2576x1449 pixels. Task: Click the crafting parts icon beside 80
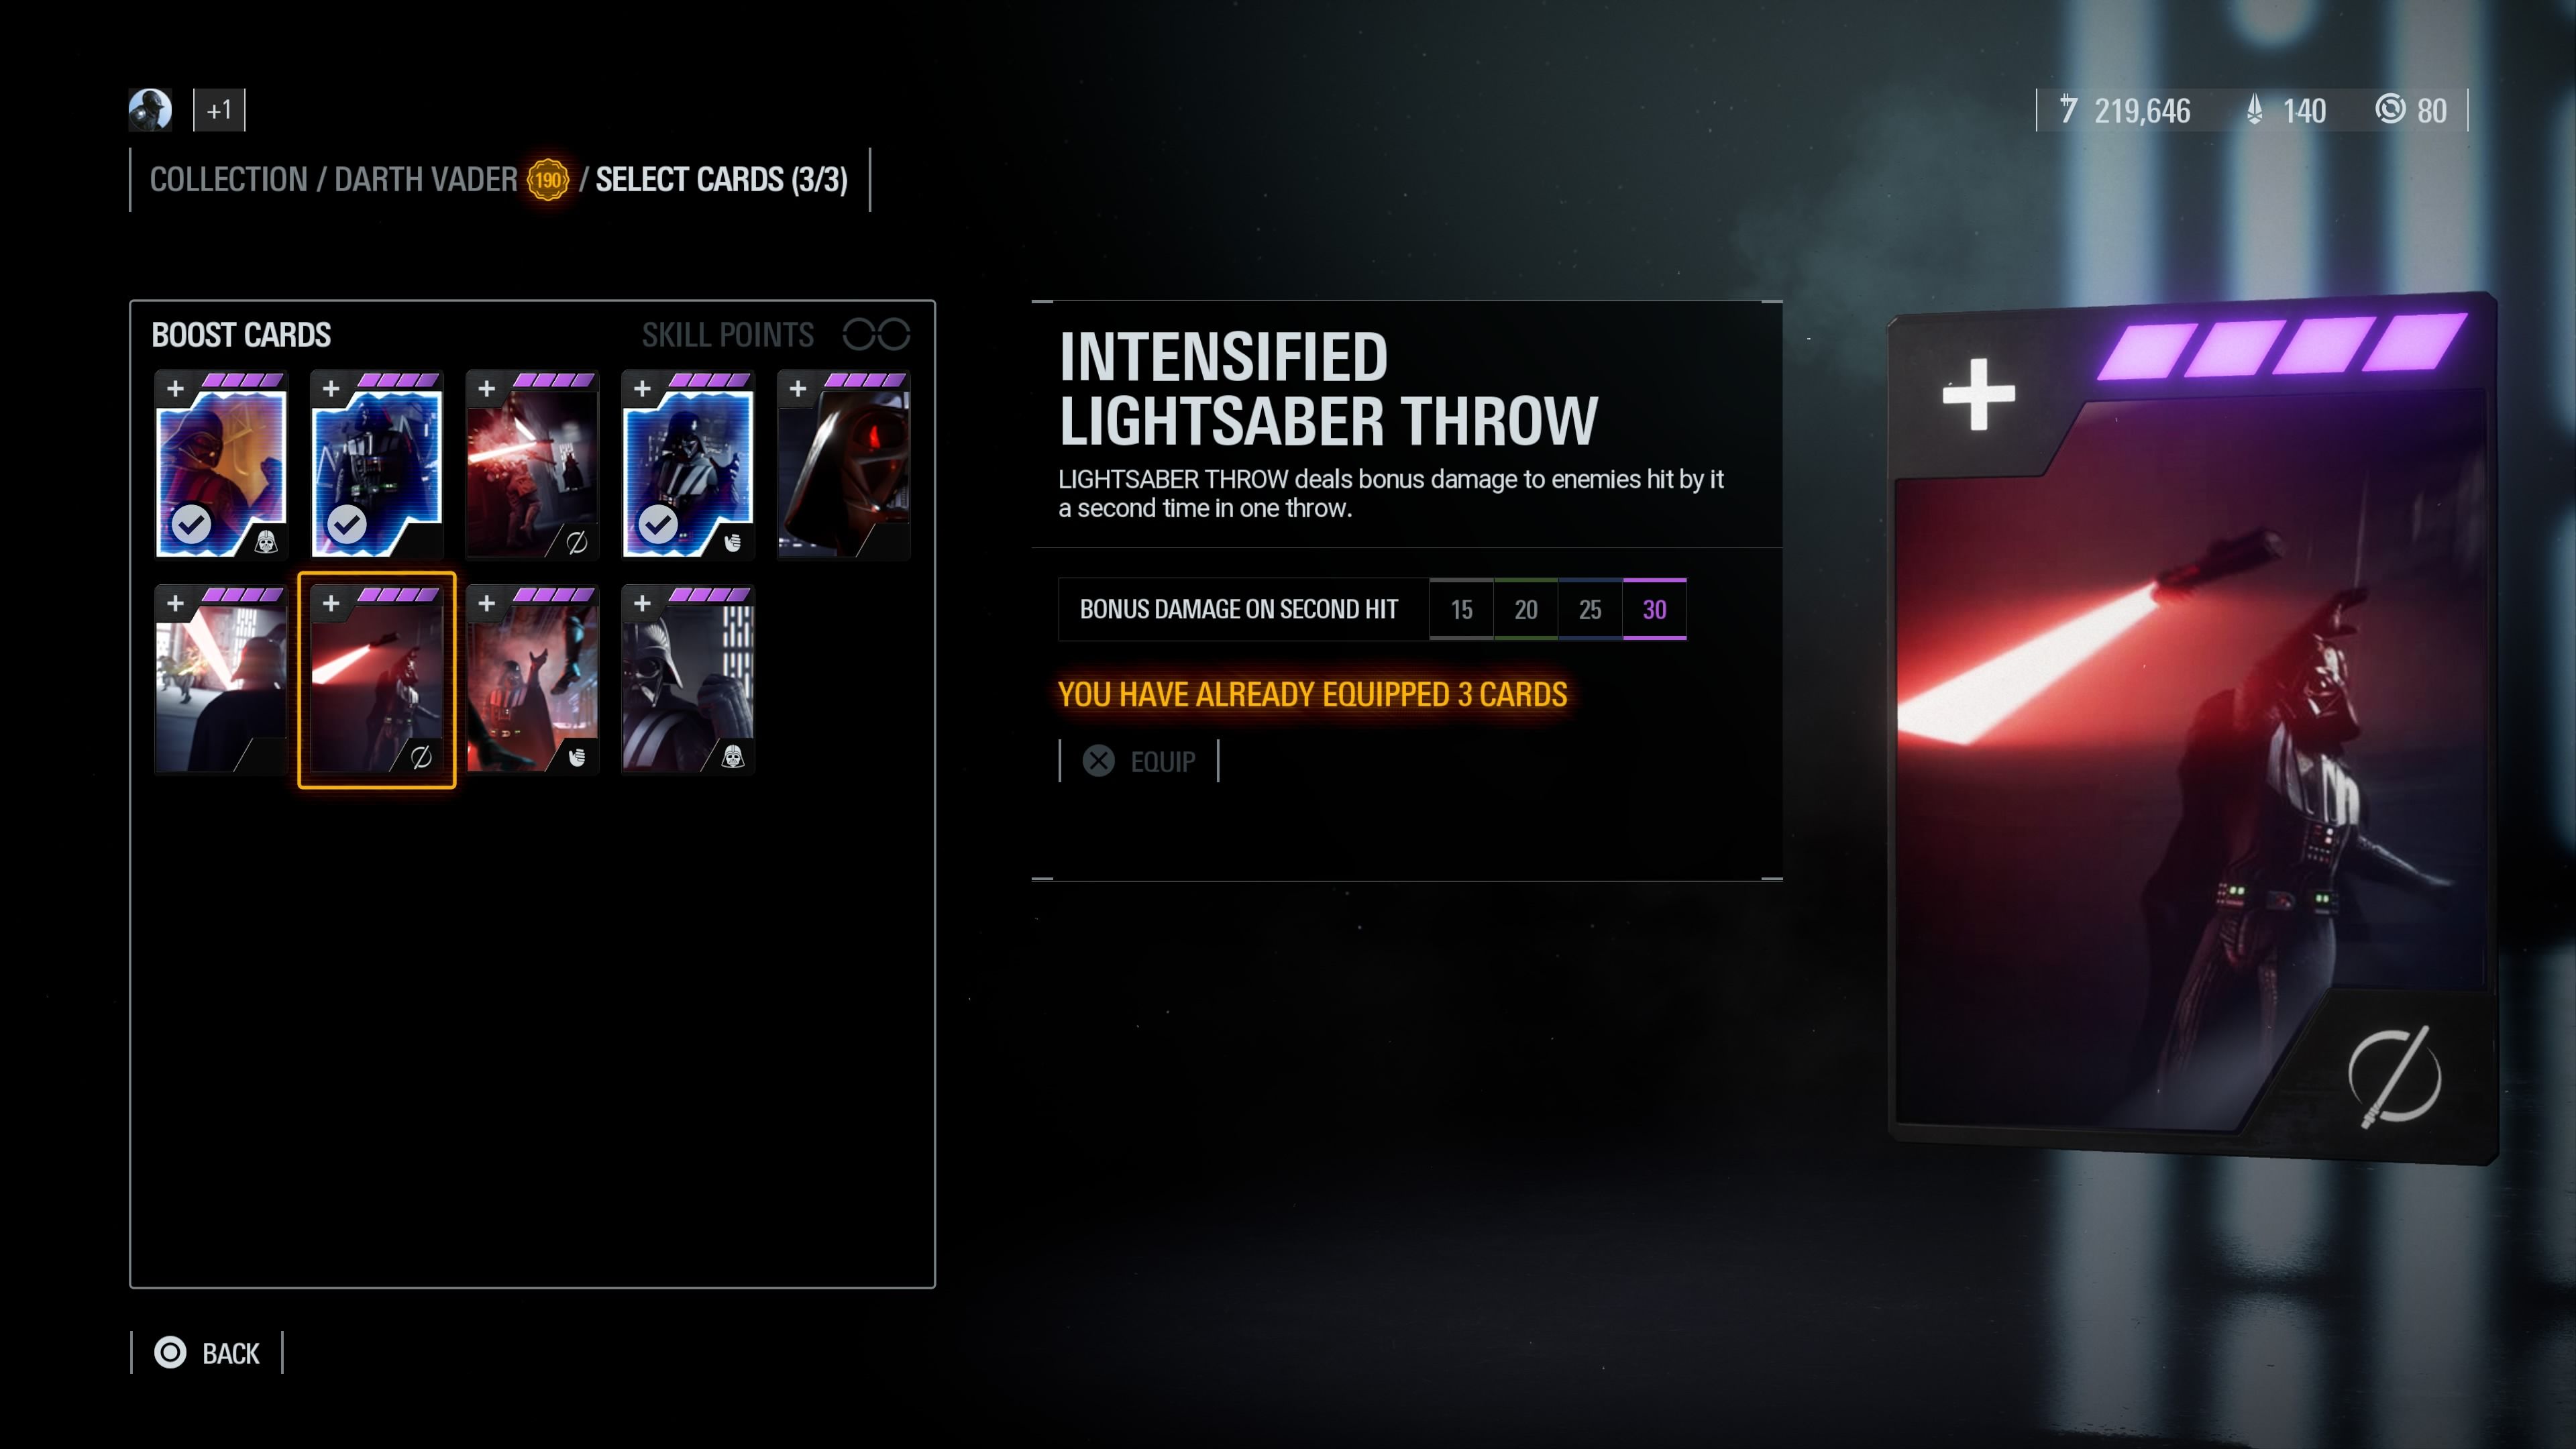pos(2390,109)
